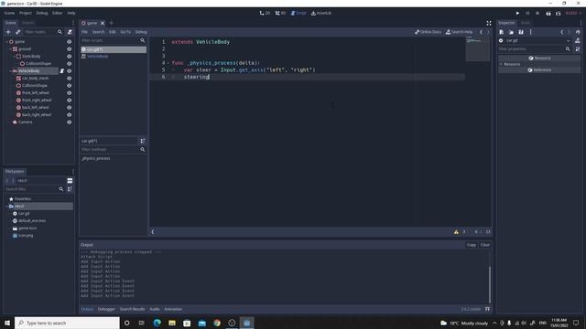Viewport: 586px width, 329px height.
Task: Toggle front_right_wheel visibility
Action: tap(70, 100)
